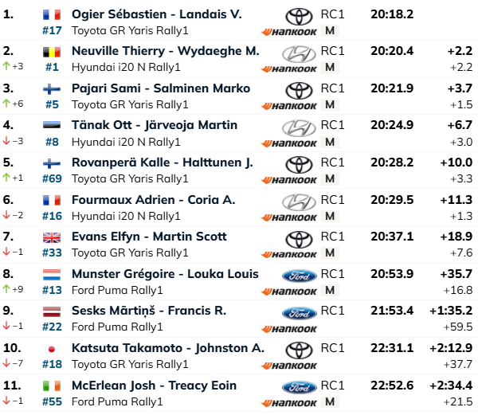The image size is (478, 415).
Task: Click the Ford logo in Munster Grégoire's row
Action: coord(299,276)
